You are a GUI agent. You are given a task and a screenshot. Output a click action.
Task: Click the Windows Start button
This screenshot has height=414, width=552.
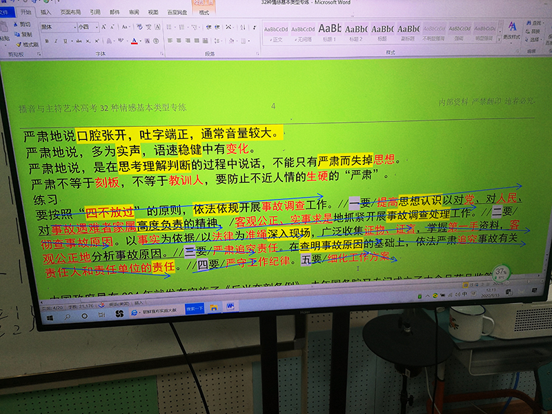tap(49, 317)
